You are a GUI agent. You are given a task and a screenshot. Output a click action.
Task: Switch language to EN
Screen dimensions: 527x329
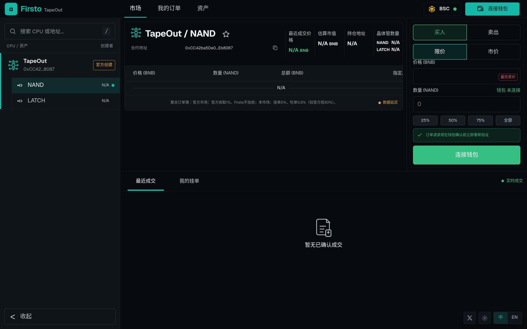pos(515,317)
